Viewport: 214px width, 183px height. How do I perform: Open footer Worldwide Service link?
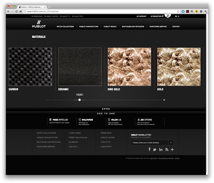pos(46,146)
